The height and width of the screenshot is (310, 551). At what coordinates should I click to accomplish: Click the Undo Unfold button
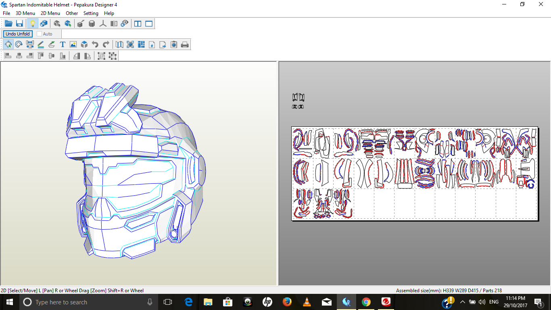18,34
